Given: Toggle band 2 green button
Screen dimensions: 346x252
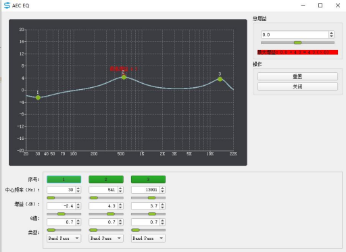Looking at the screenshot, I should coord(106,179).
